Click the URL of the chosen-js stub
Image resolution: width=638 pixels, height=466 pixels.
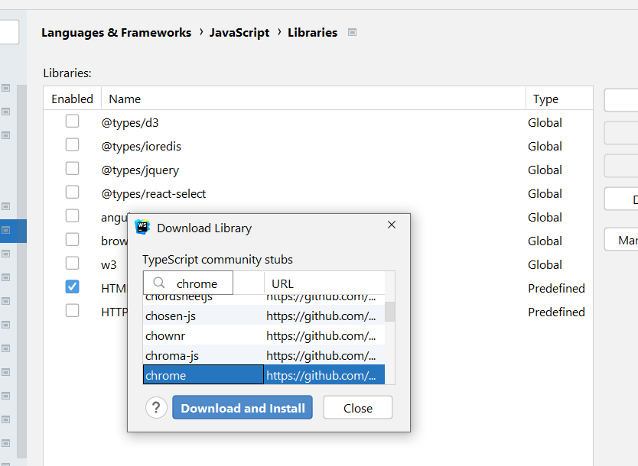coord(321,316)
